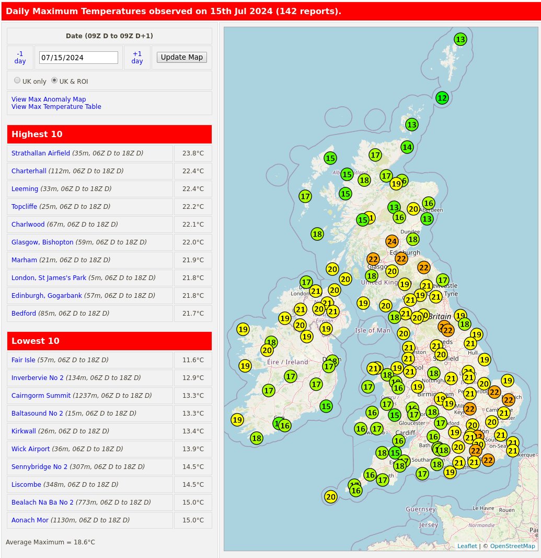Click the 15 marker on the Outer Hebrides
Screen dimensions: 541x558
(330, 158)
